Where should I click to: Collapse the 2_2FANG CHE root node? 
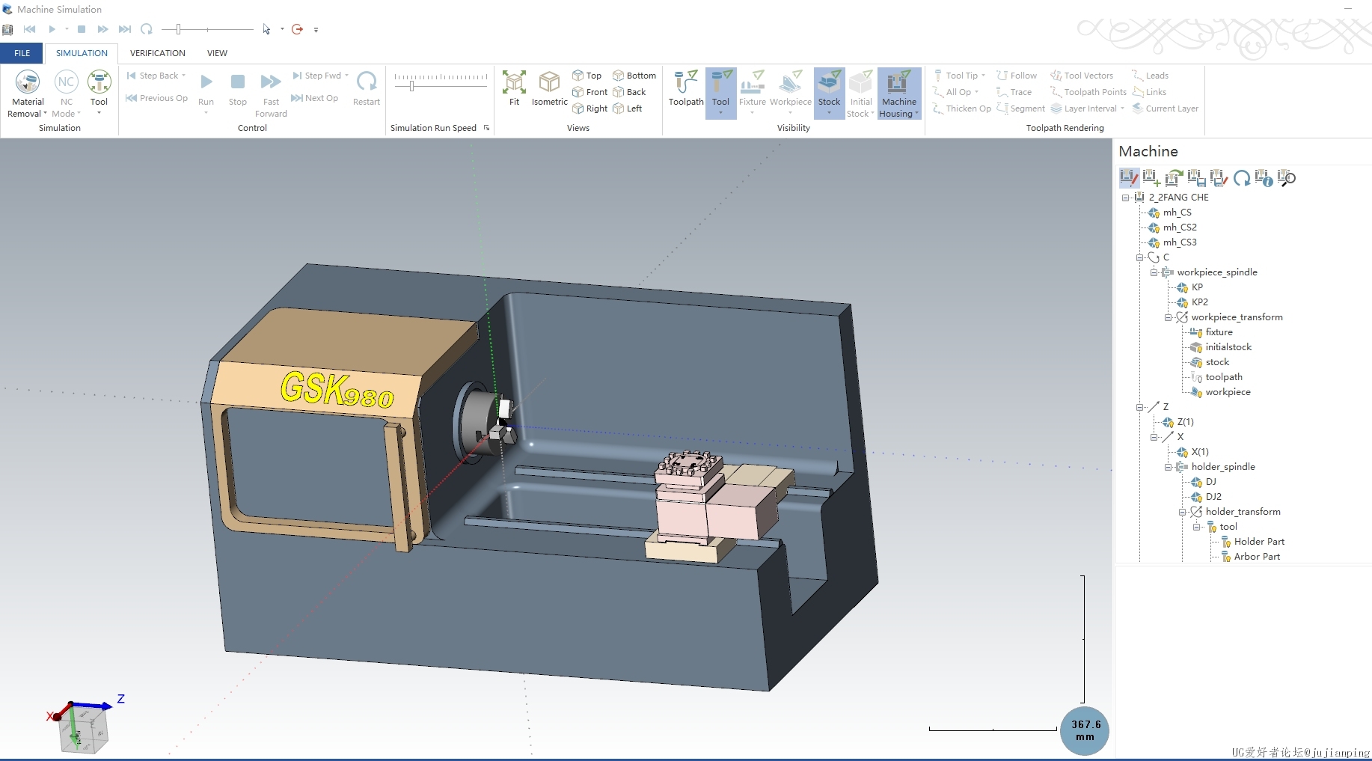coord(1125,198)
